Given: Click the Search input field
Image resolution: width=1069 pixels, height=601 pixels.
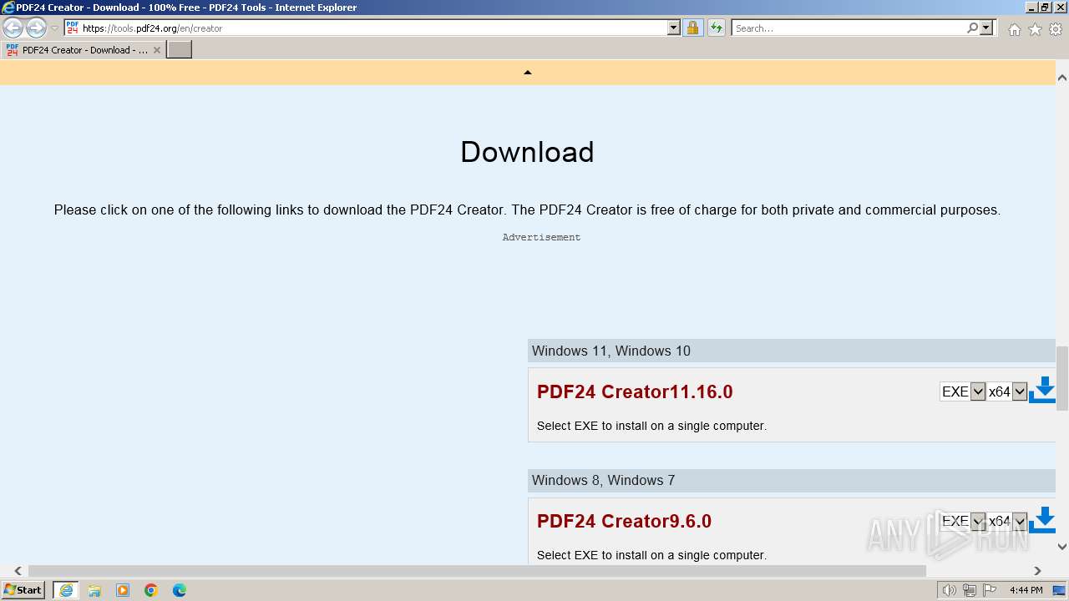Looking at the screenshot, I should point(849,28).
